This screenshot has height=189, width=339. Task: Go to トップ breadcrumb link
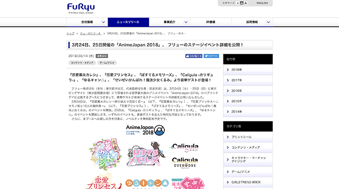70,34
